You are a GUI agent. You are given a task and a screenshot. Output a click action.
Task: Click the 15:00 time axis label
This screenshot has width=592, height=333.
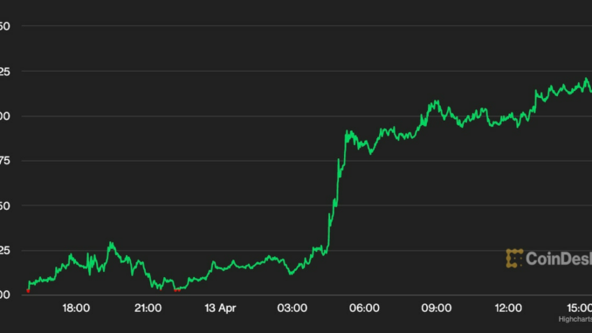580,308
